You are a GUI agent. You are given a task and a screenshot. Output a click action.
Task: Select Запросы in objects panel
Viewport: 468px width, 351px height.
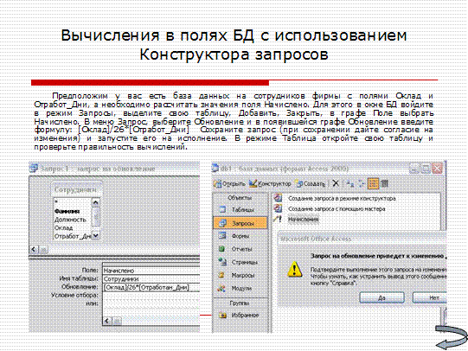tap(240, 223)
